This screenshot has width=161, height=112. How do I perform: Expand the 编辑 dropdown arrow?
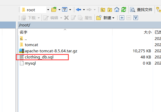point(61,18)
